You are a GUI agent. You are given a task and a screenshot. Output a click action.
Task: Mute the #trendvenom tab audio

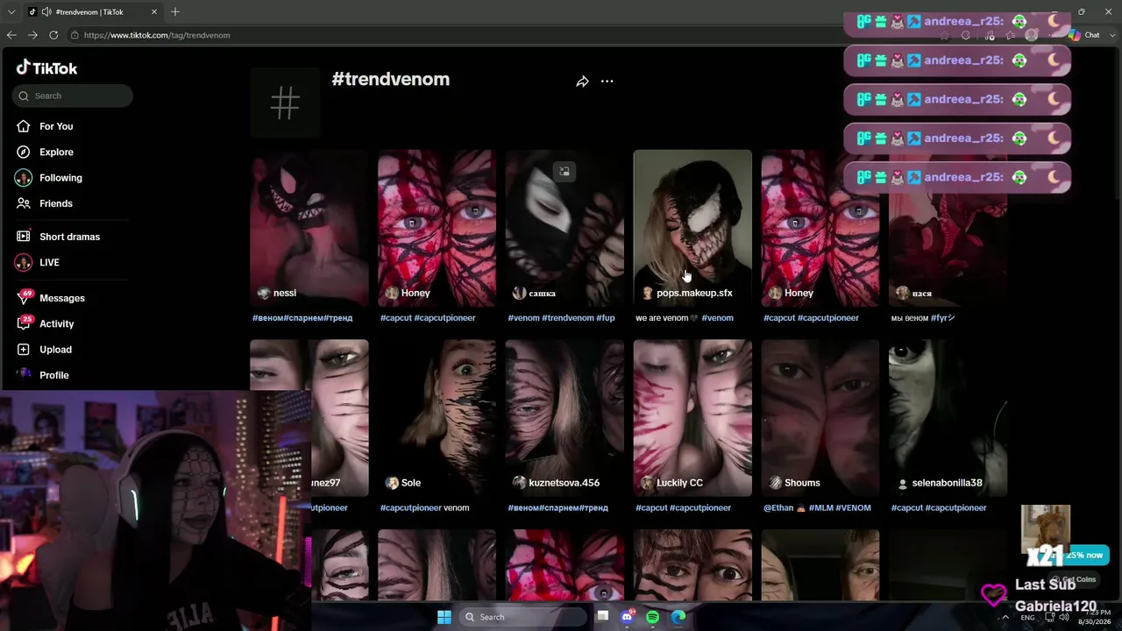click(x=45, y=11)
